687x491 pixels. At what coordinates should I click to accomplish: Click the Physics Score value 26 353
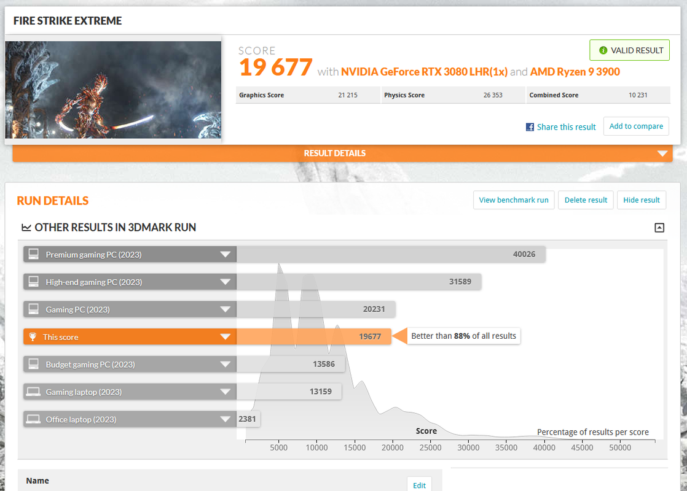493,95
